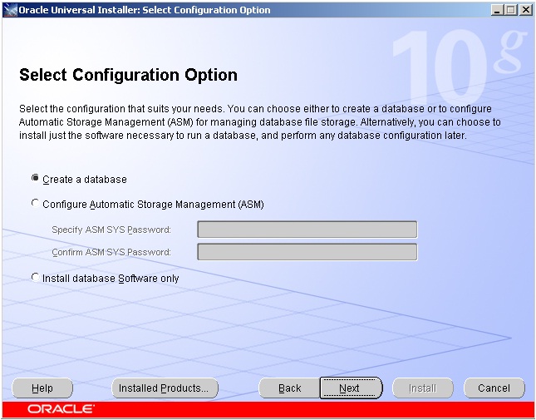Close the Oracle Universal Installer window

click(525, 9)
